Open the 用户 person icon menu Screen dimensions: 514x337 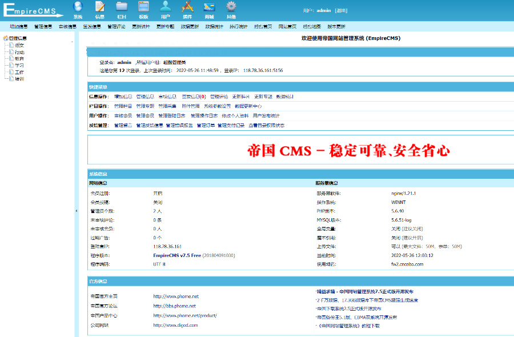166,10
